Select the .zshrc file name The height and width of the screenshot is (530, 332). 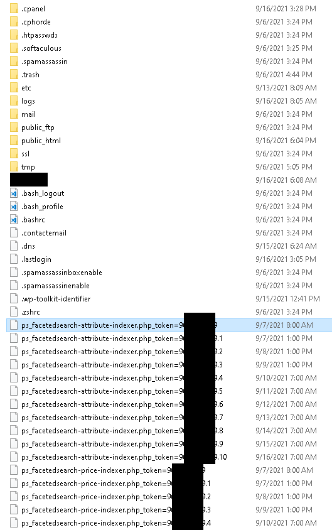[x=30, y=312]
